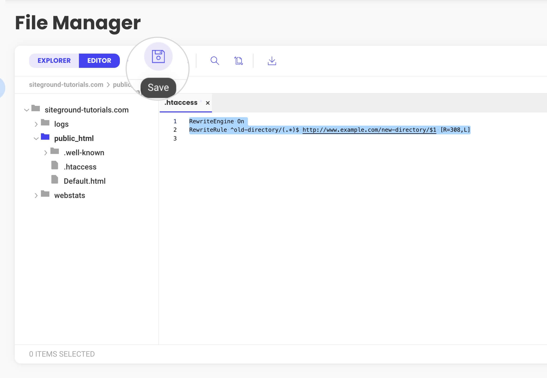Collapse the siteground-tutorials.com root folder

[x=26, y=110]
